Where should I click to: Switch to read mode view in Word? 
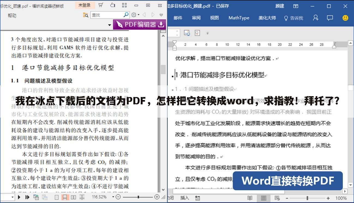[x=250, y=198]
